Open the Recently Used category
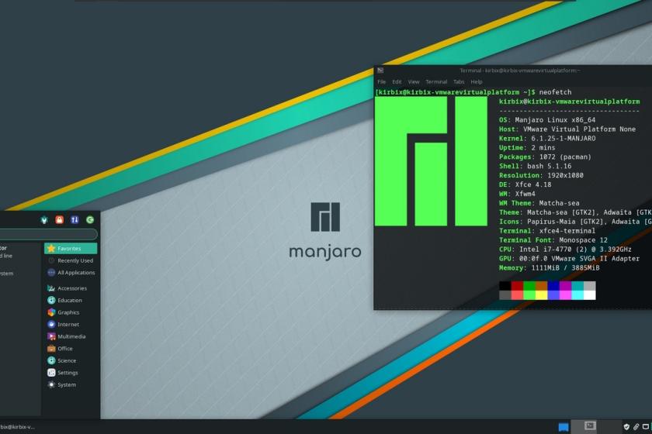Image resolution: width=652 pixels, height=434 pixels. point(71,260)
